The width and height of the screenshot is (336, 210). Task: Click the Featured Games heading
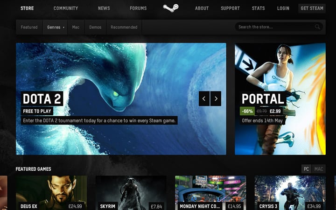pyautogui.click(x=34, y=169)
